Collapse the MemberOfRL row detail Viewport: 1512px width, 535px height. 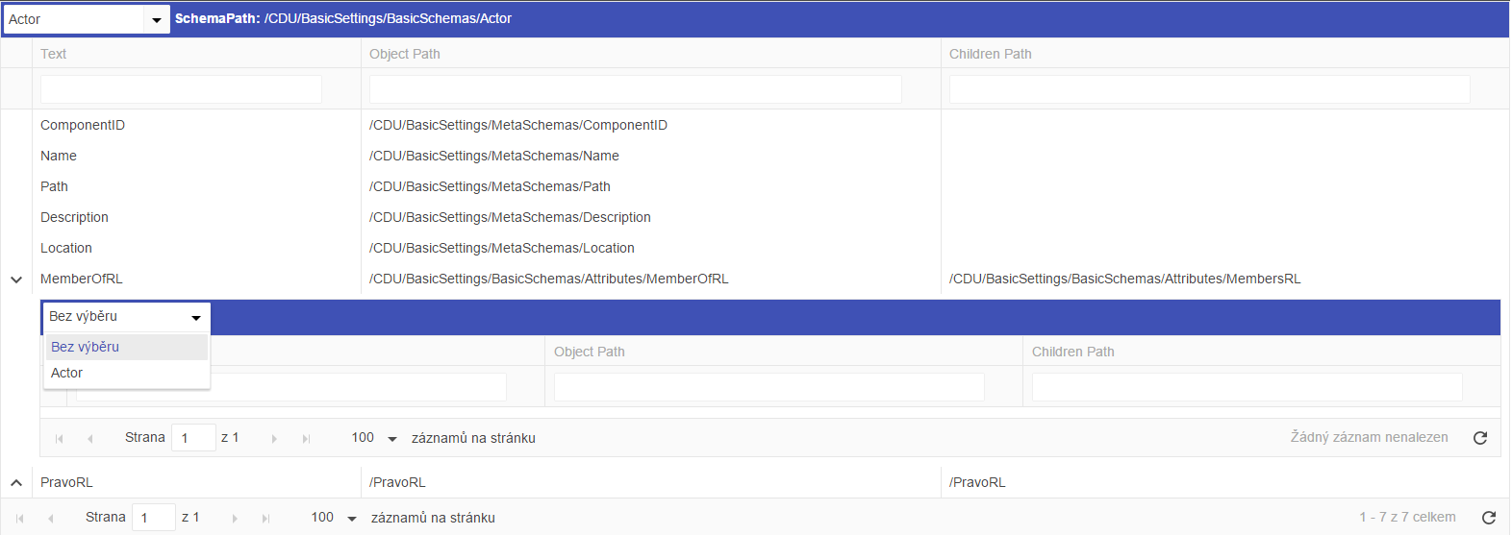coord(16,280)
